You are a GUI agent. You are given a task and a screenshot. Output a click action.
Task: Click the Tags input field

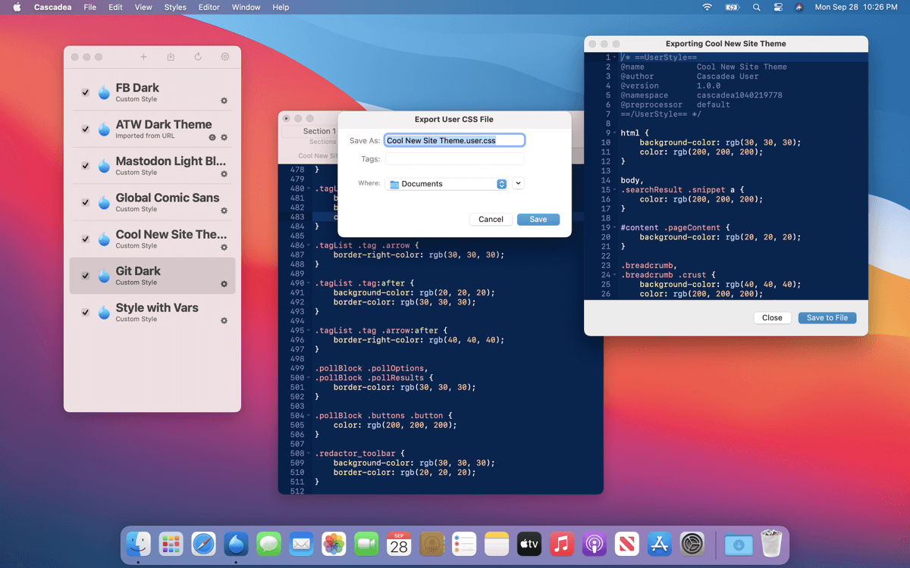click(x=454, y=159)
